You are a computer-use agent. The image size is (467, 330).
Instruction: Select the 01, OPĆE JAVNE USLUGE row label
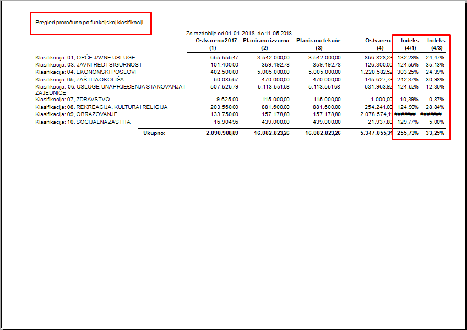pyautogui.click(x=85, y=58)
